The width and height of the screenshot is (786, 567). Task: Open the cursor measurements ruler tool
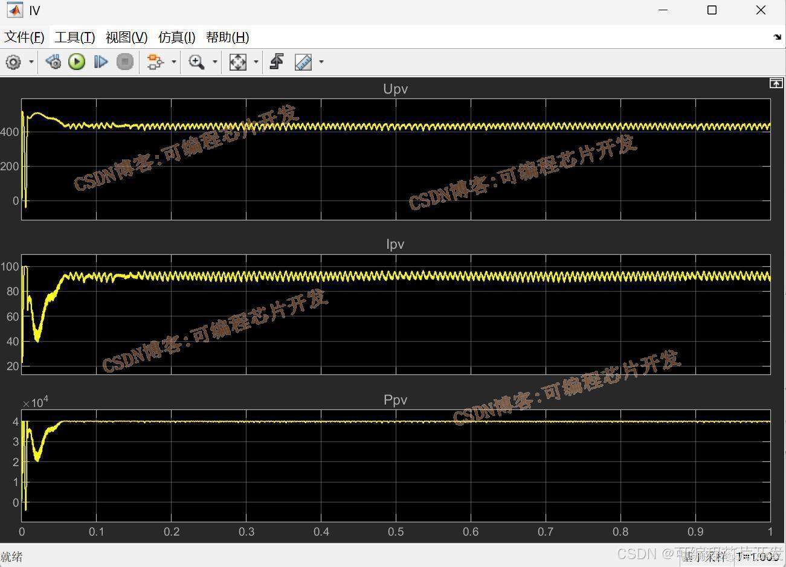[x=303, y=62]
